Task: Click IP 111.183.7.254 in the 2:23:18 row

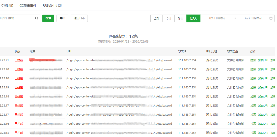Action: (x=187, y=97)
